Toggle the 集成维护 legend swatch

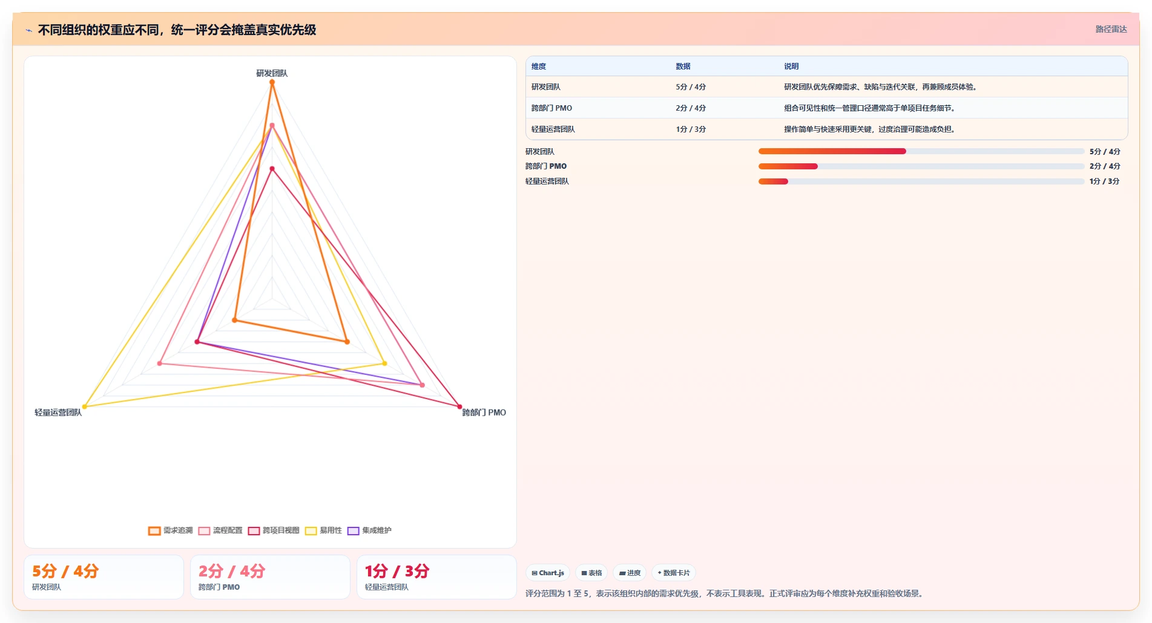pos(353,531)
